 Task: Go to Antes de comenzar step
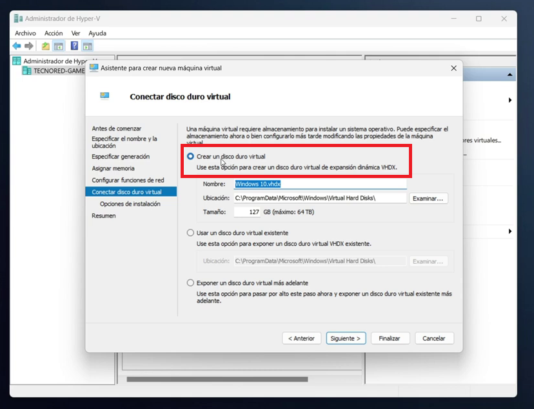(x=117, y=128)
